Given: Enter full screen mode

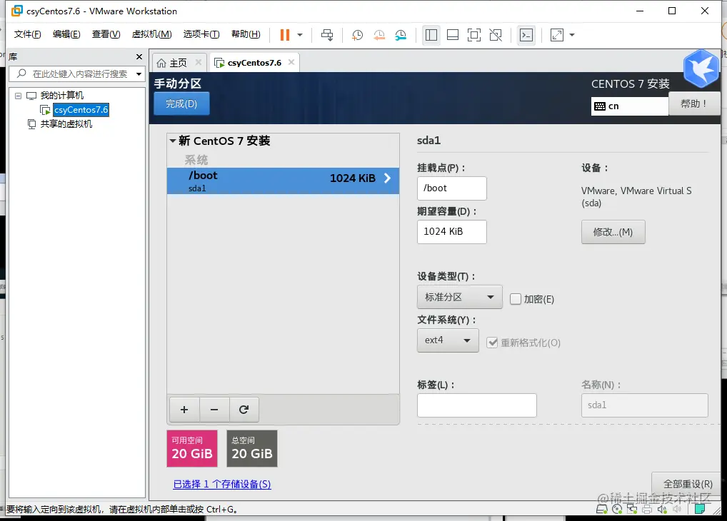Looking at the screenshot, I should pos(474,35).
